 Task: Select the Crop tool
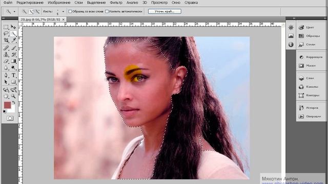(x=6, y=40)
